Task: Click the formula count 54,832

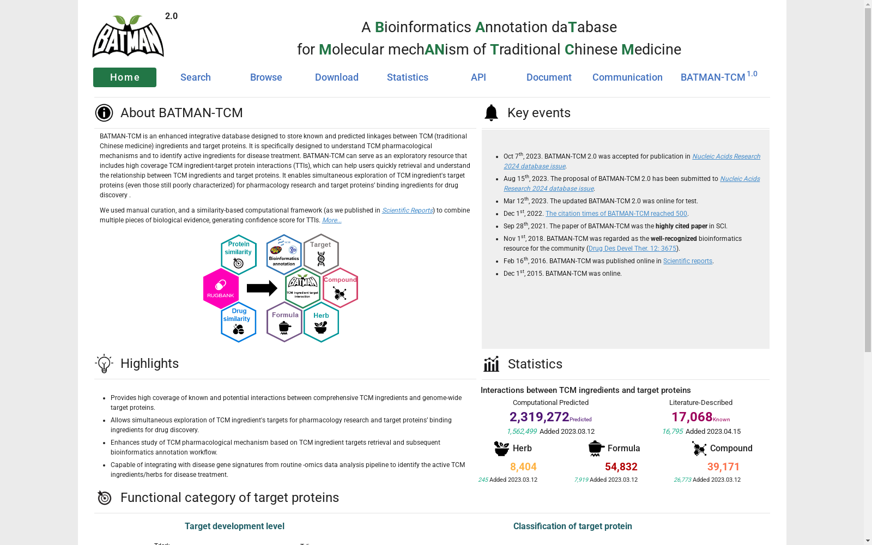Action: click(621, 467)
